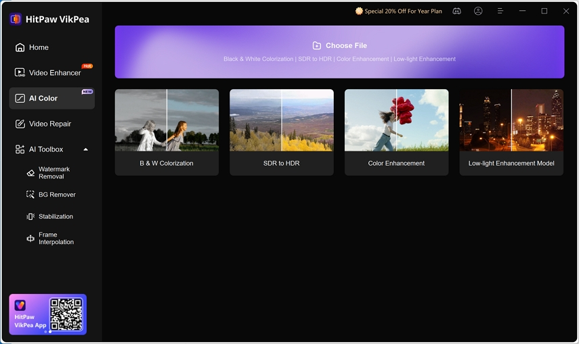The image size is (579, 344).
Task: Click the HitPaw VikPea App banner text
Action: (x=30, y=321)
